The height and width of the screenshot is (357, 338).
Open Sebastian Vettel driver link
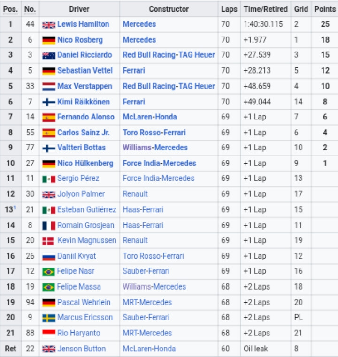click(85, 71)
